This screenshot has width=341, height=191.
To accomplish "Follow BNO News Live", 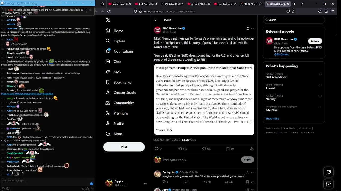I will click(315, 41).
